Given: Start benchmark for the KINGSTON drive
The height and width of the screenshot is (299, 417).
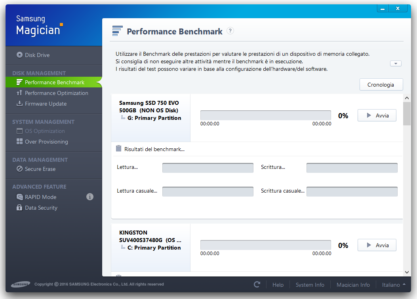Looking at the screenshot, I should [377, 245].
